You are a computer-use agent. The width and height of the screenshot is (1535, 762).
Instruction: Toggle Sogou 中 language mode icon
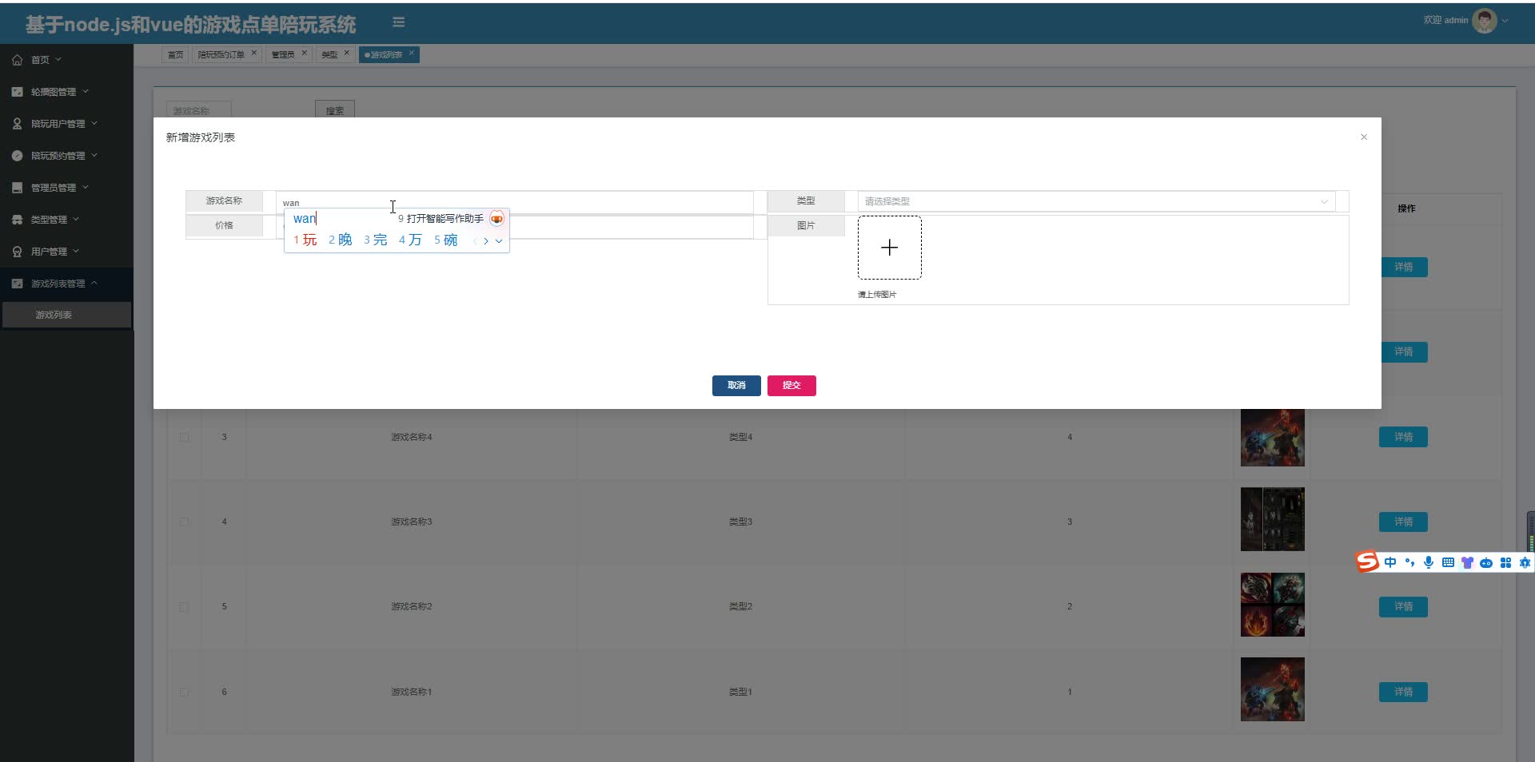pos(1390,562)
